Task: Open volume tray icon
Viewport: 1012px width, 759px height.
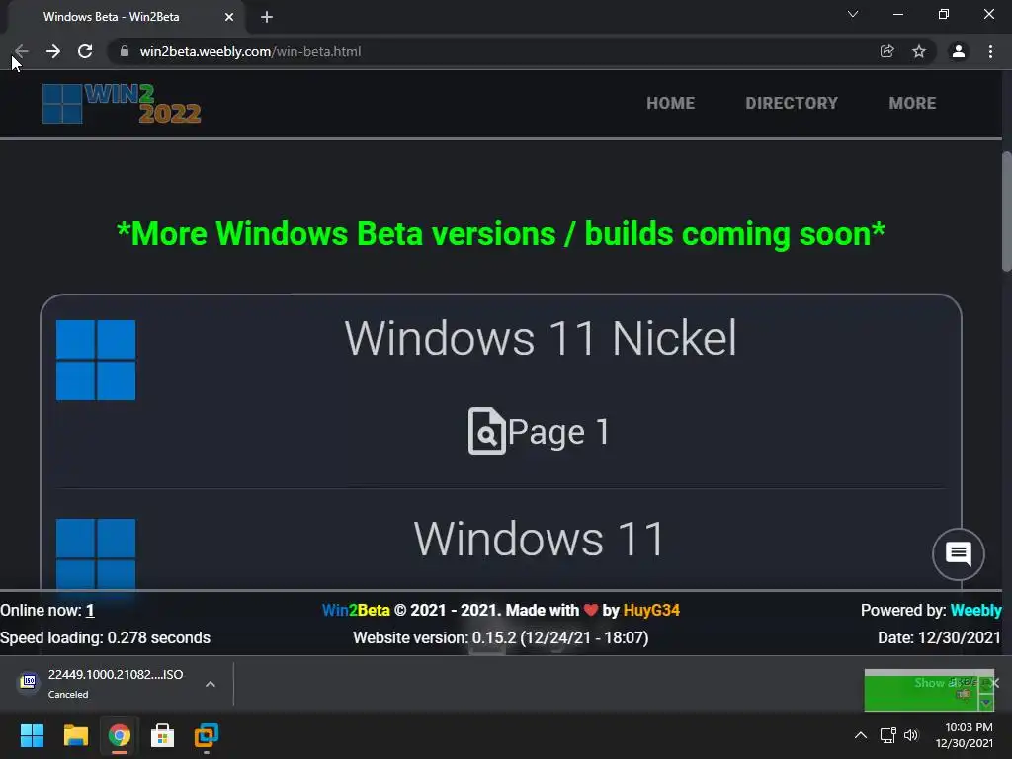Action: tap(911, 735)
